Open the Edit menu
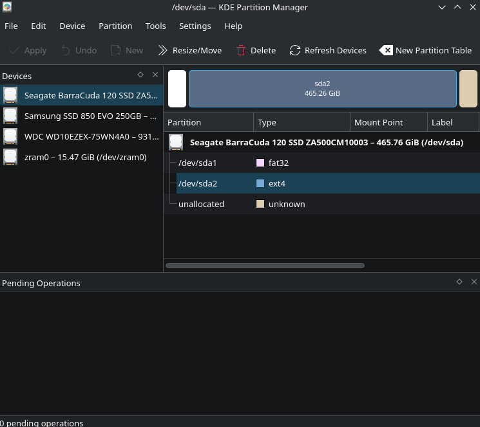Viewport: 480px width, 427px height. click(x=38, y=26)
